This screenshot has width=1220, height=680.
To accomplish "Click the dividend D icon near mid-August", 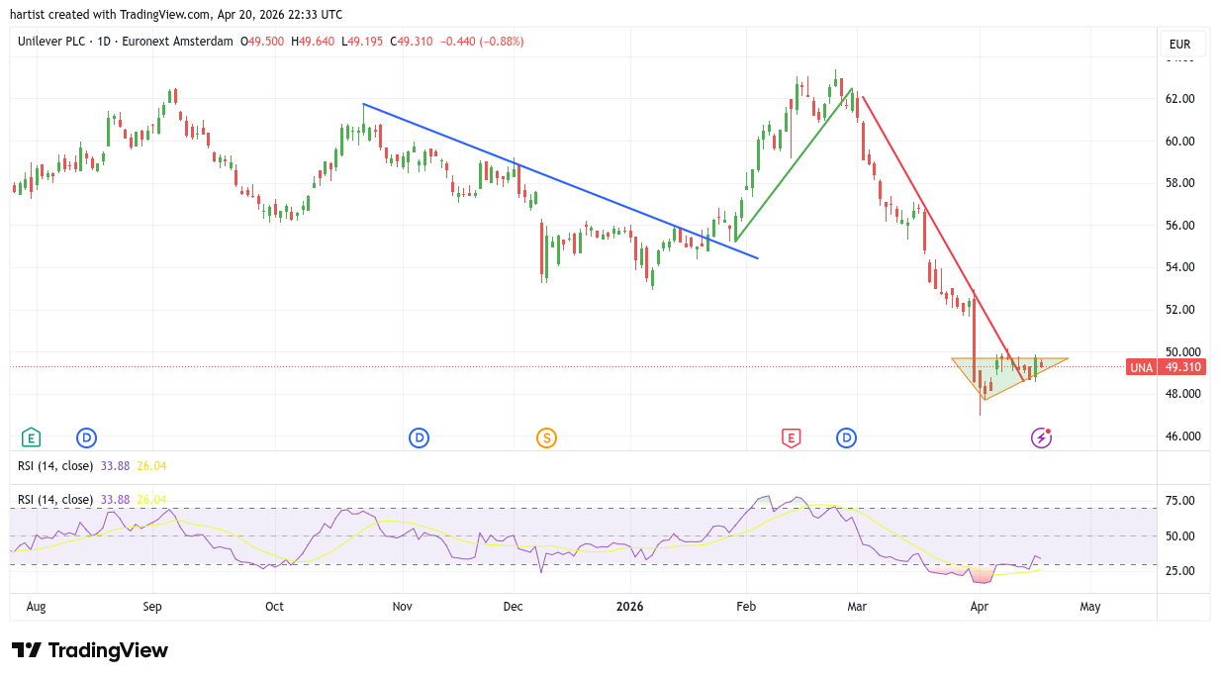I will click(x=87, y=437).
